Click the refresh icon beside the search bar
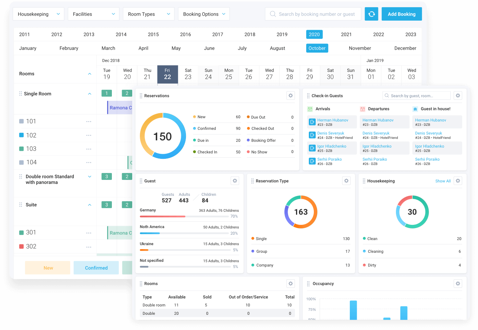The height and width of the screenshot is (330, 478). [371, 14]
